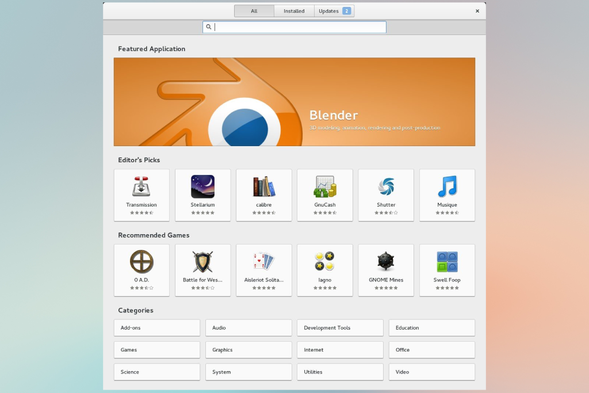Click the "Battle for Wes..." label

coord(202,280)
